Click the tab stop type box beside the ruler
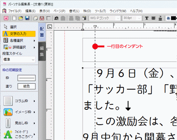 (x=50, y=27)
